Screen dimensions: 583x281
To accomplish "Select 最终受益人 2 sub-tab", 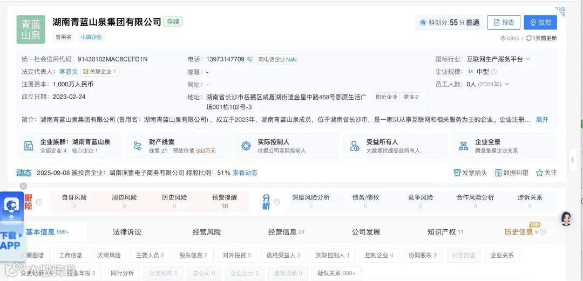I will (283, 255).
